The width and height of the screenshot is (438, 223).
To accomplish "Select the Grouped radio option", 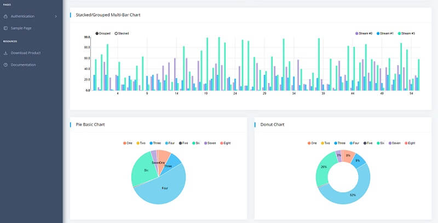I will pos(97,33).
